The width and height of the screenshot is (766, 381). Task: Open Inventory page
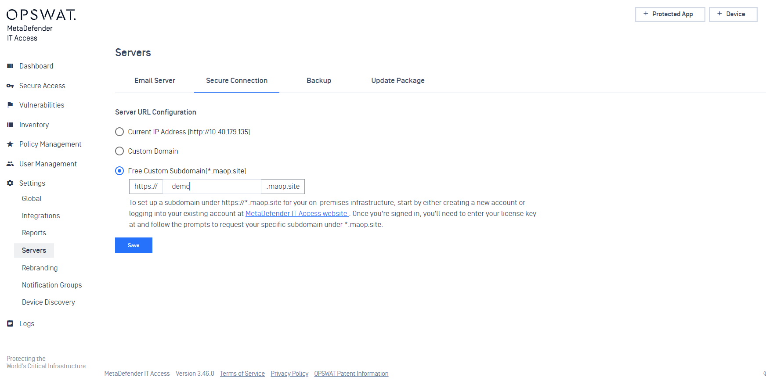34,125
